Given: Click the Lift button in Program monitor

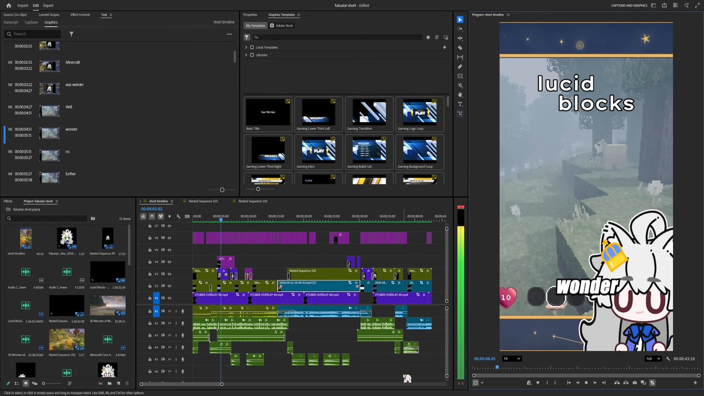Looking at the screenshot, I should click(617, 383).
